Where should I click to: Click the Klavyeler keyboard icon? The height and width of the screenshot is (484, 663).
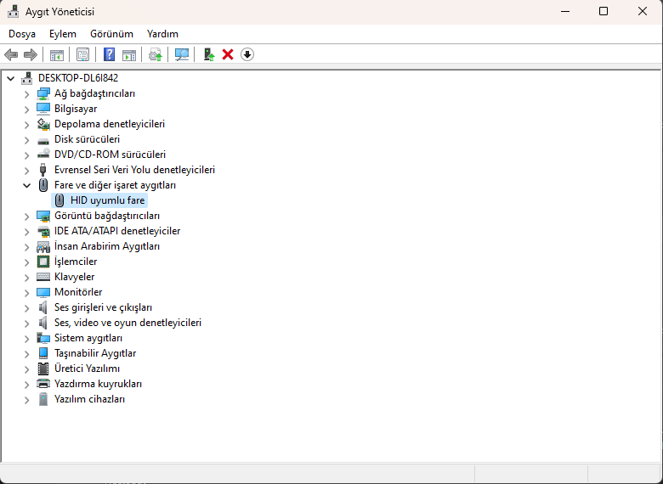[x=43, y=277]
